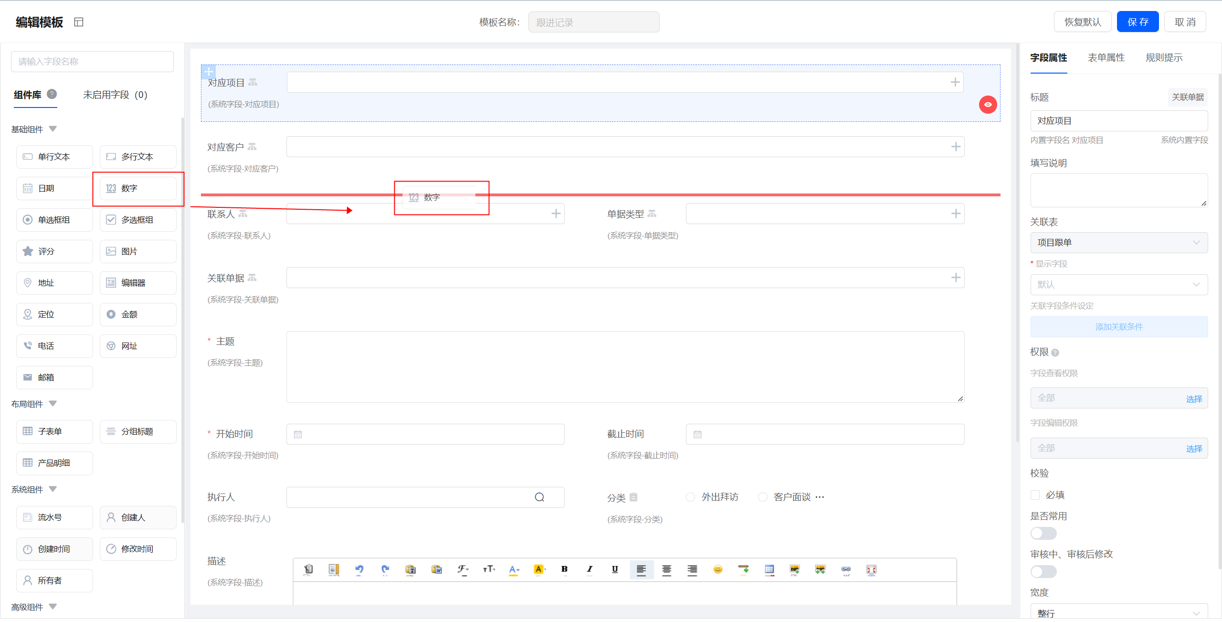Open the text highlight color picker (yellow A)
Viewport: 1222px width, 622px height.
[539, 569]
